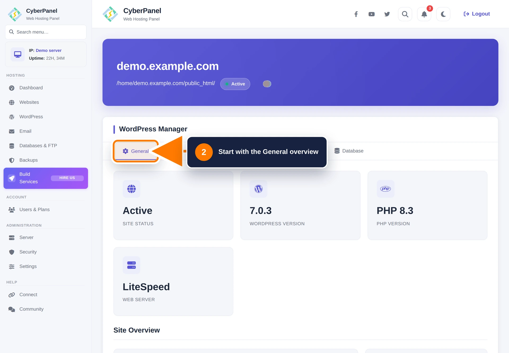Click the magnifier search button in the top bar
The image size is (509, 353).
pyautogui.click(x=405, y=14)
